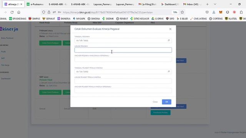Viewport: 246px width, 138px height.
Task: Open a new browser tab
Action: [207, 4]
